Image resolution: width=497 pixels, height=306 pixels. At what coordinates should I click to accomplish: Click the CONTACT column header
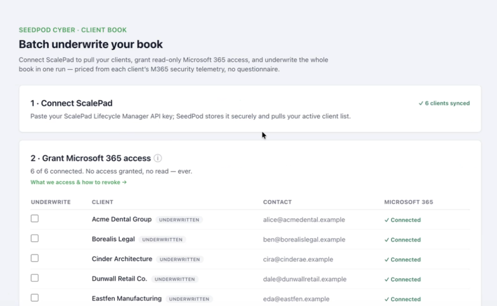point(277,202)
